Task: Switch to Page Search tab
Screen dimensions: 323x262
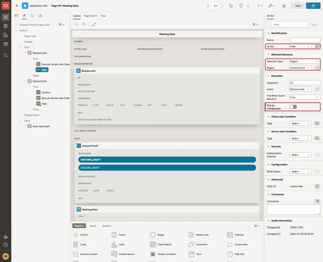Action: coord(90,16)
